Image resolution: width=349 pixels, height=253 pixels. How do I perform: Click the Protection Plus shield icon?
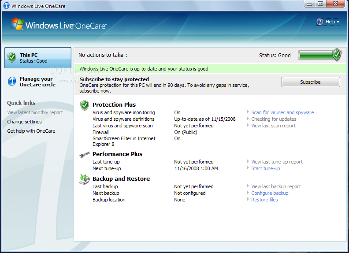pos(85,105)
